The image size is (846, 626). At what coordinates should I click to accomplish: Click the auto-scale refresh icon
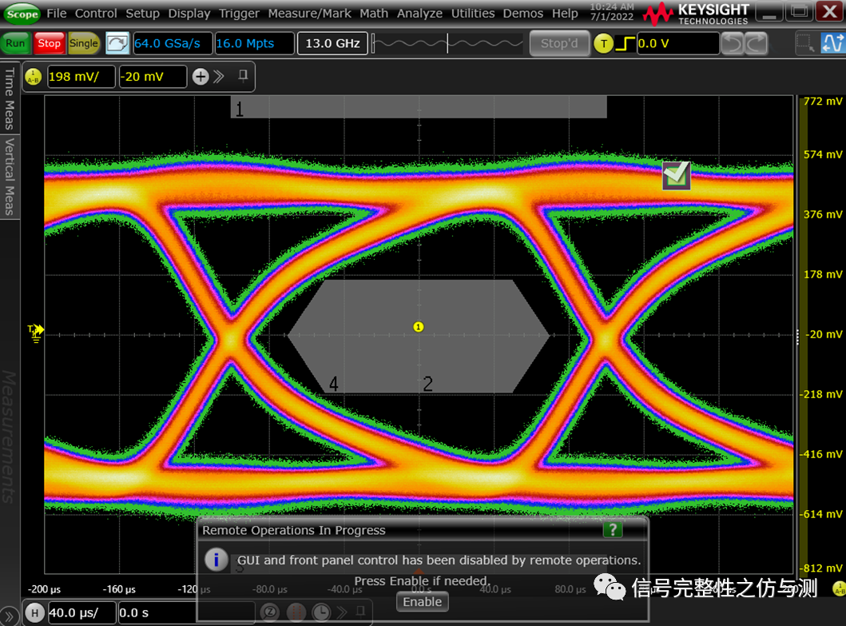117,43
